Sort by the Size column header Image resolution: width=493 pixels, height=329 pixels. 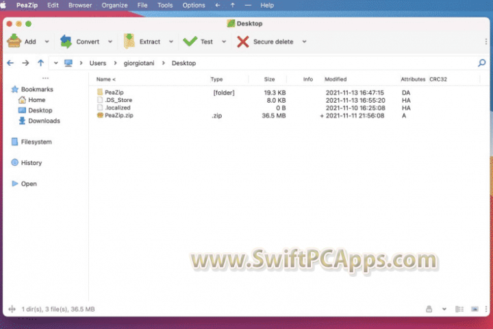tap(270, 80)
